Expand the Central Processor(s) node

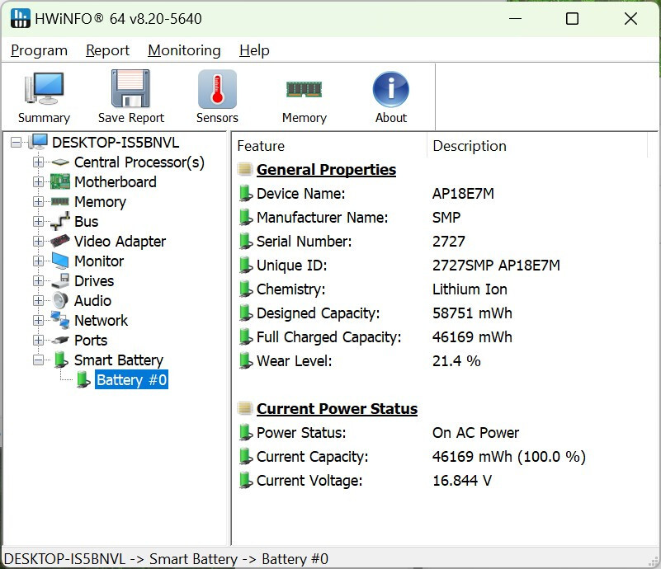(38, 162)
